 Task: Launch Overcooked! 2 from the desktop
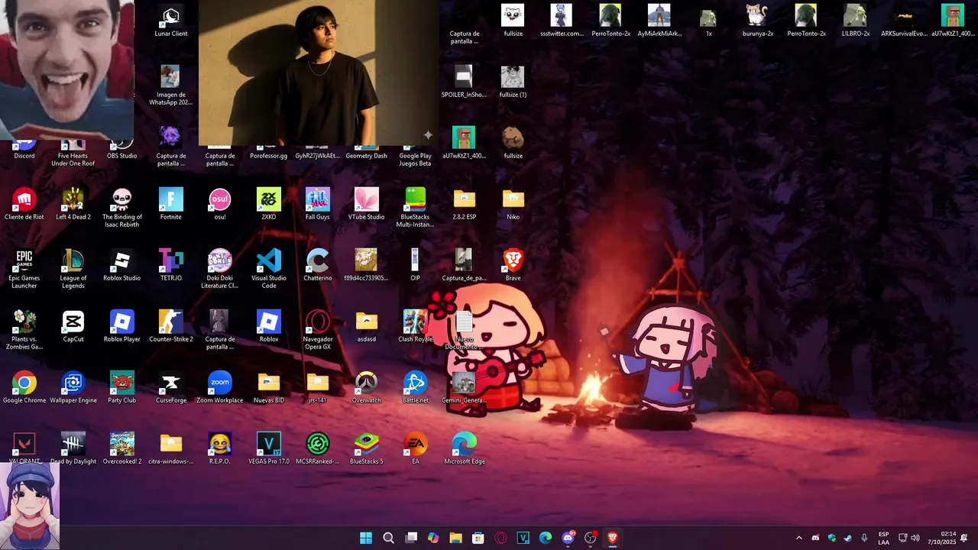(x=122, y=449)
